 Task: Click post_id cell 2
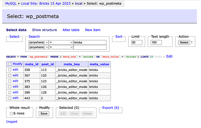47,98
